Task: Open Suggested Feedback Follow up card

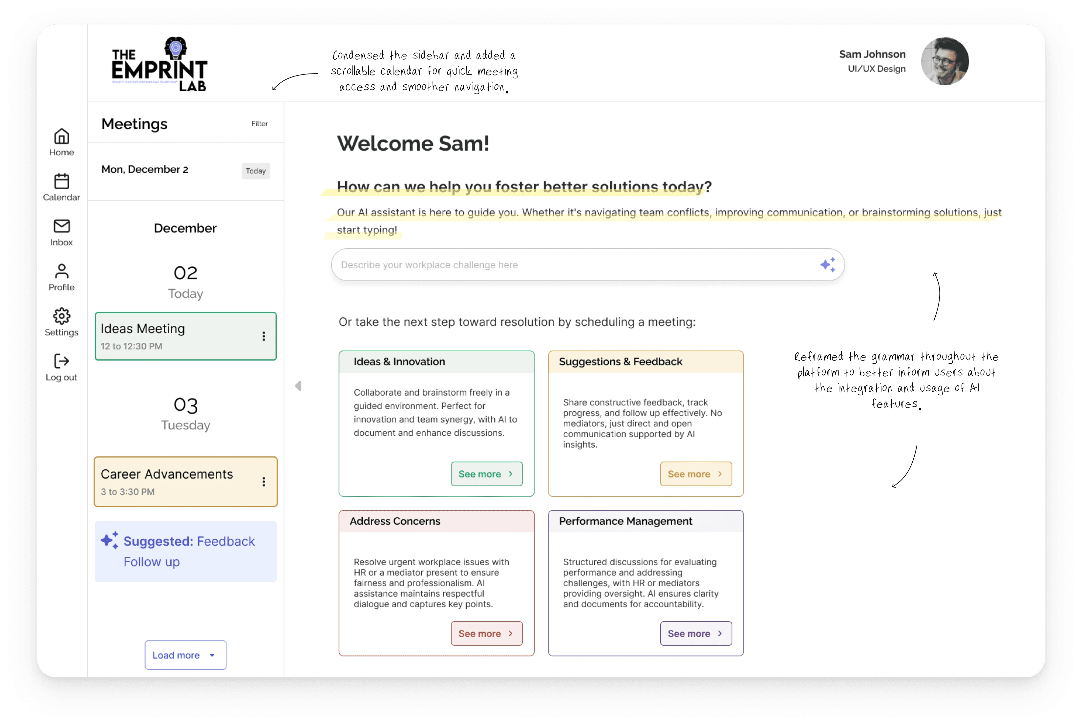Action: [185, 551]
